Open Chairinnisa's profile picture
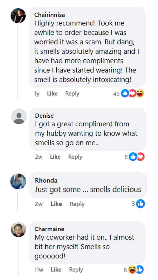The width and height of the screenshot is (158, 280). coord(18,16)
